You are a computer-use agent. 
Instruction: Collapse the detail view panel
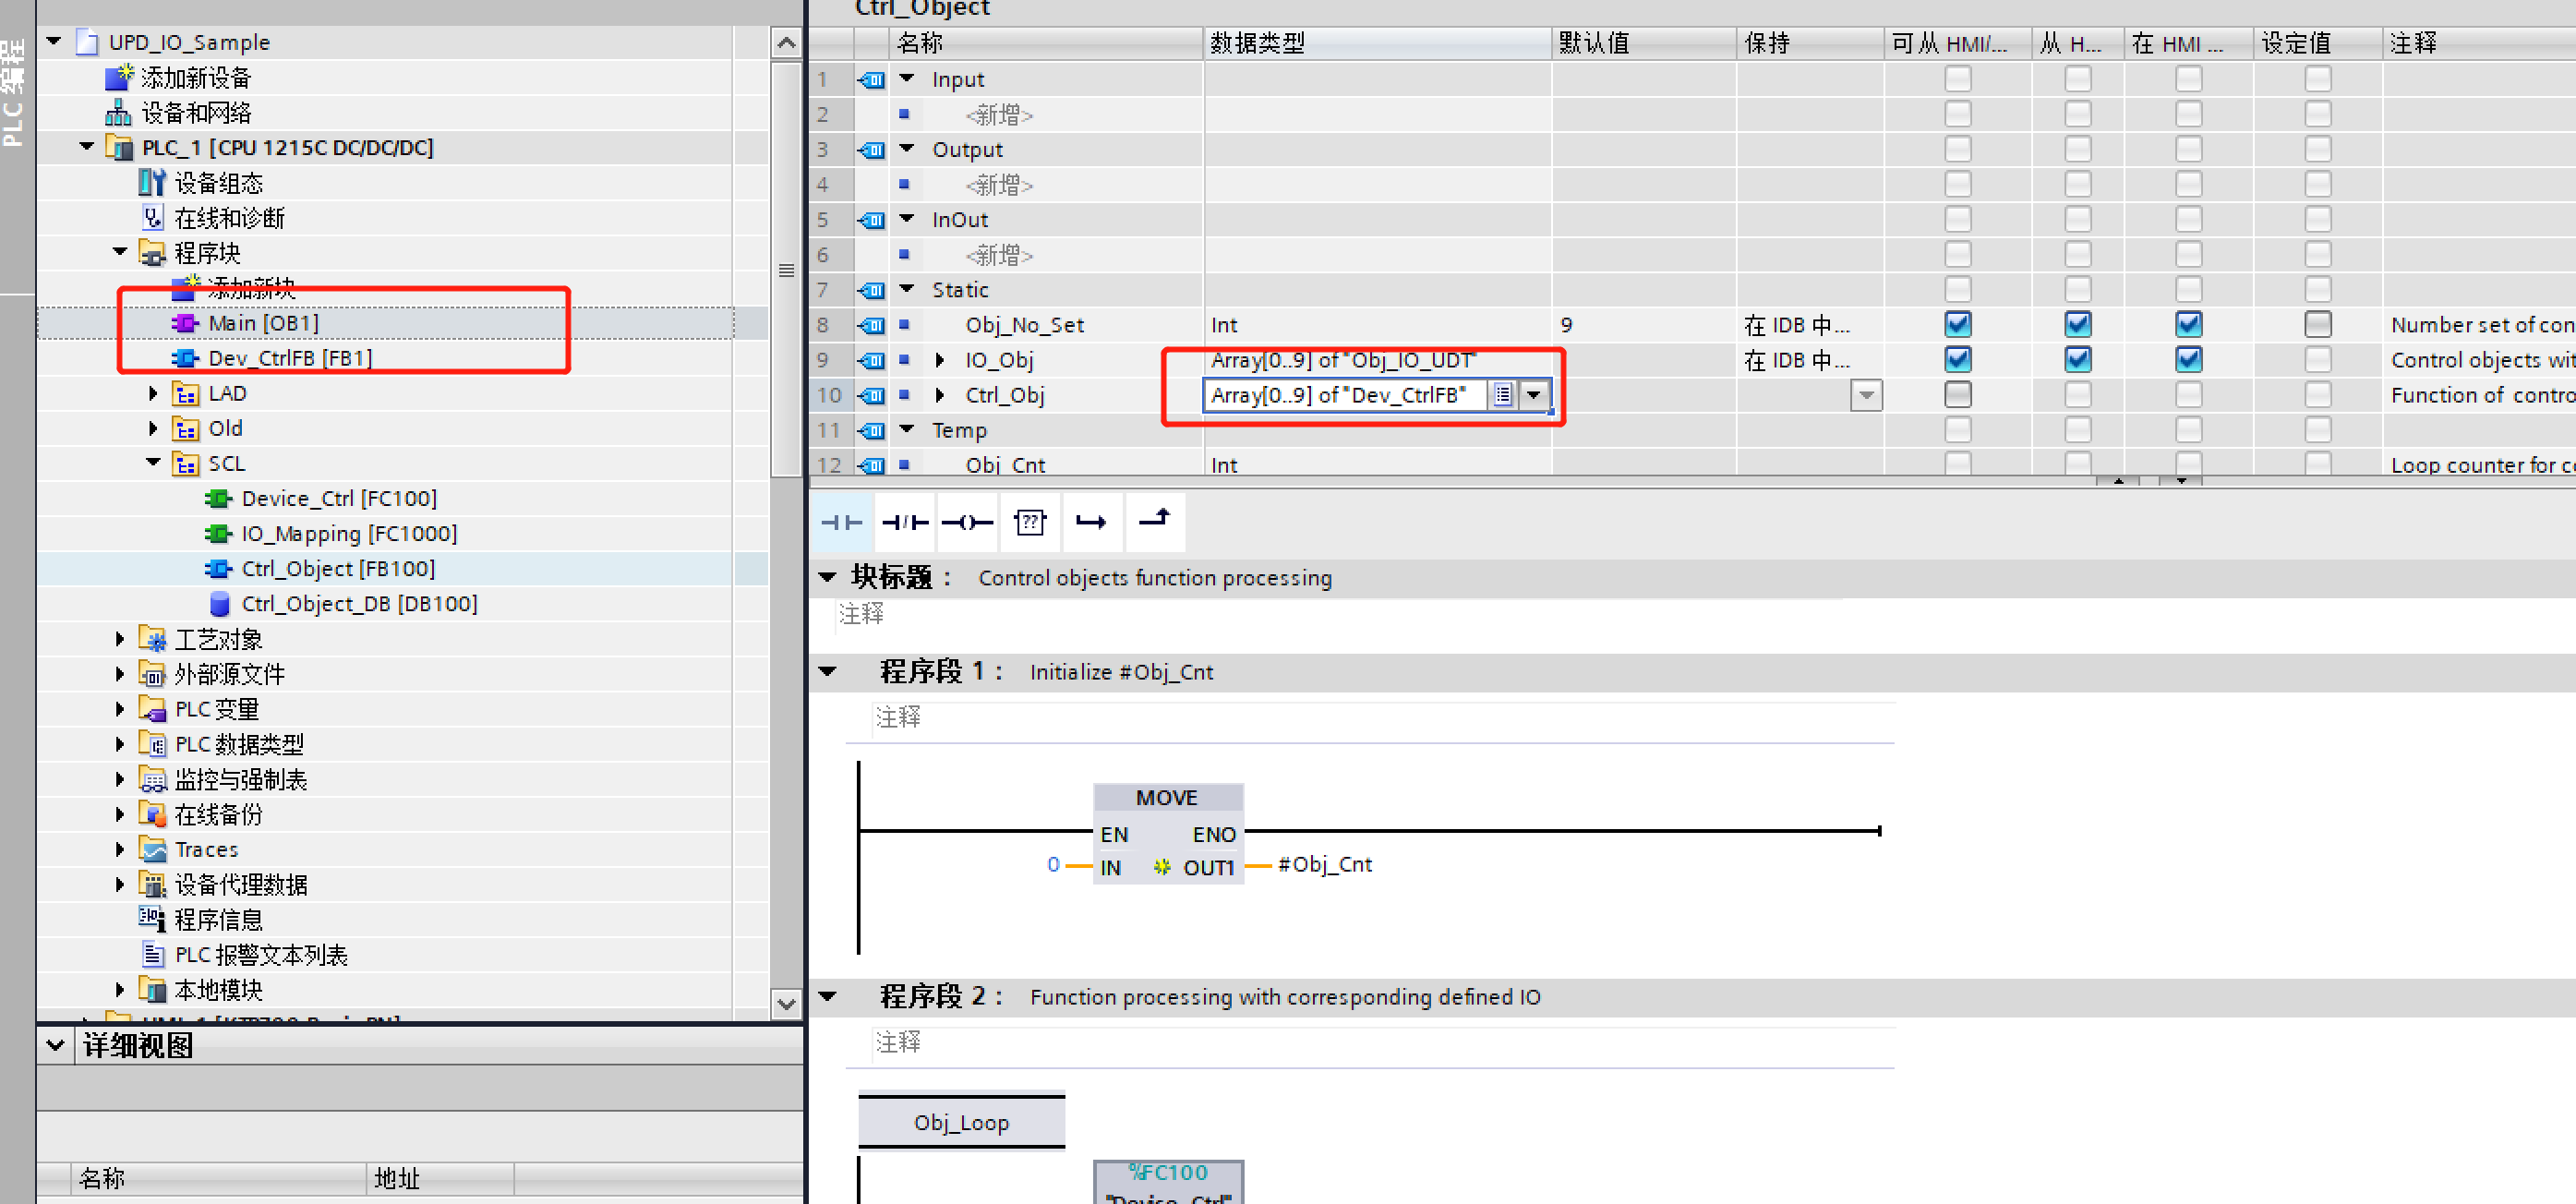(55, 1045)
